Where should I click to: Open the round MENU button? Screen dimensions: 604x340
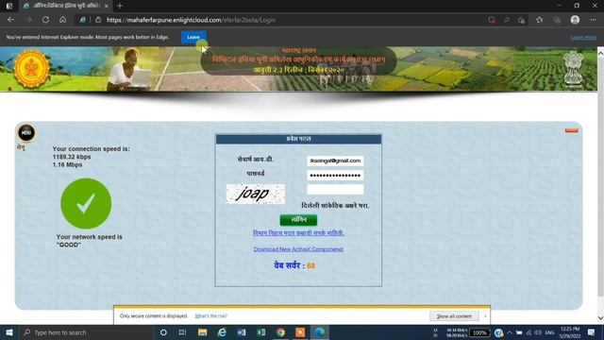[x=26, y=133]
